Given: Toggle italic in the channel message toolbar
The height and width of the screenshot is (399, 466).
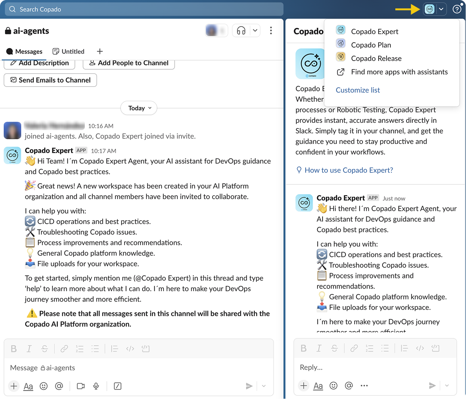Looking at the screenshot, I should (29, 349).
